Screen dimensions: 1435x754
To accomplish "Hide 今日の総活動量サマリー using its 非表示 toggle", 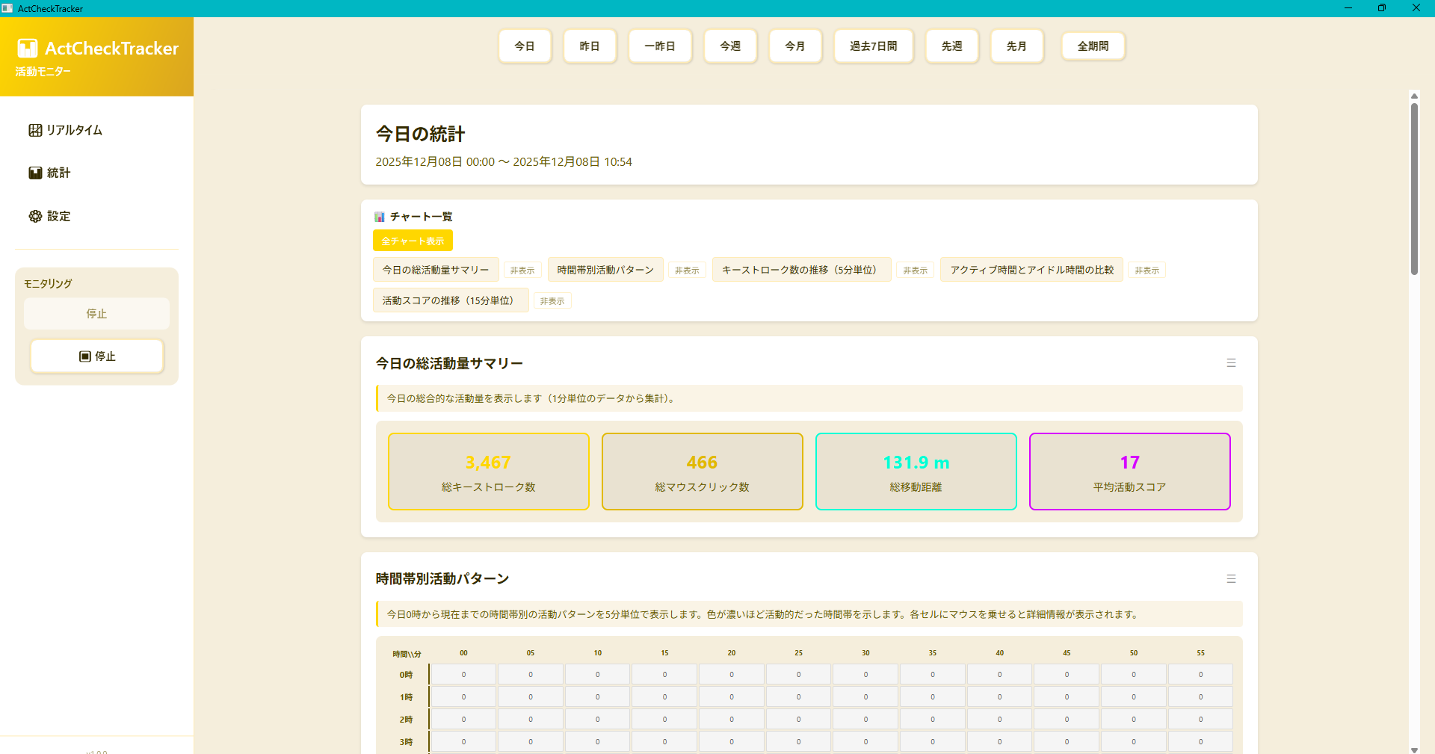I will click(x=522, y=270).
